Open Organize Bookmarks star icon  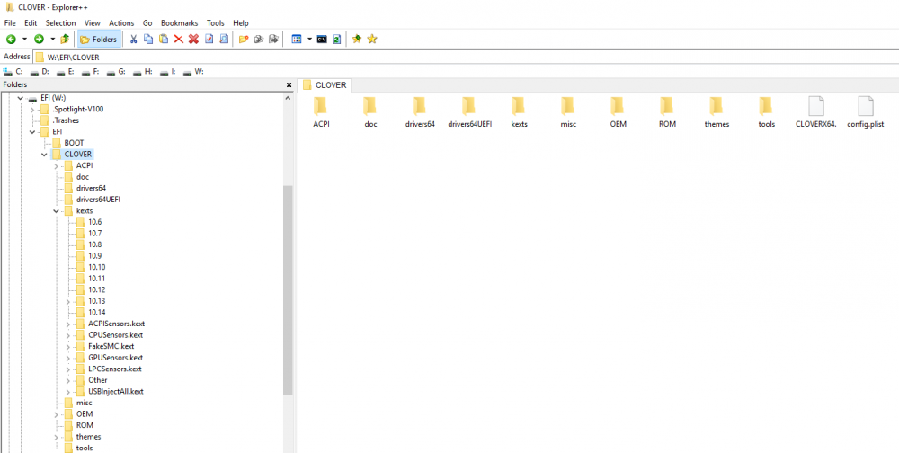tap(372, 39)
